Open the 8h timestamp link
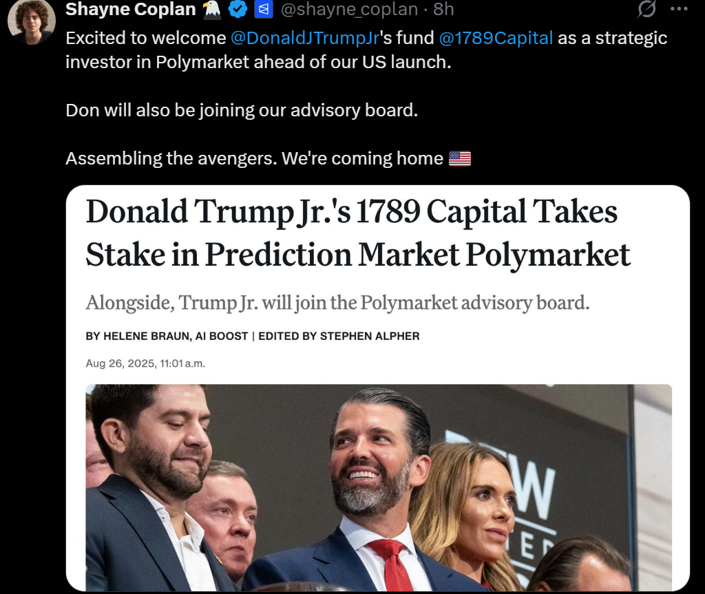 pos(443,9)
